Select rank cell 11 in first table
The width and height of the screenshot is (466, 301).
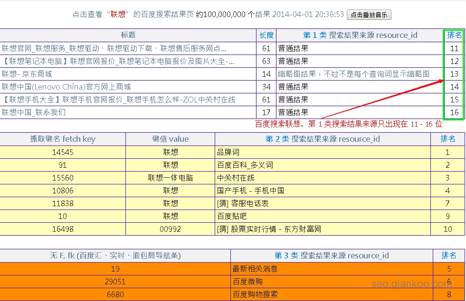tap(454, 48)
